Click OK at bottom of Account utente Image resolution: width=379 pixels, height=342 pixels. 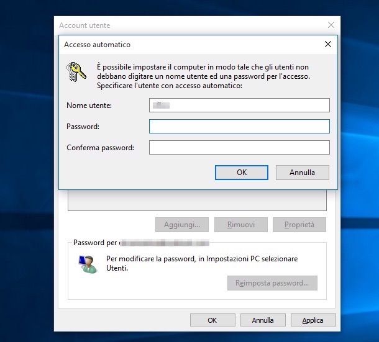click(212, 320)
